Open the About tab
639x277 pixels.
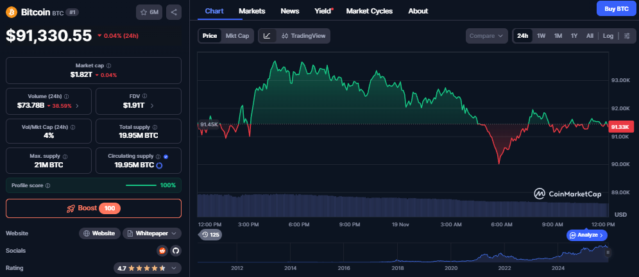pos(418,11)
